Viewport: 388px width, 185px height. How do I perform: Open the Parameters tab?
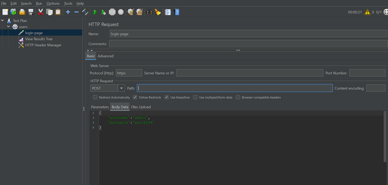[x=100, y=107]
